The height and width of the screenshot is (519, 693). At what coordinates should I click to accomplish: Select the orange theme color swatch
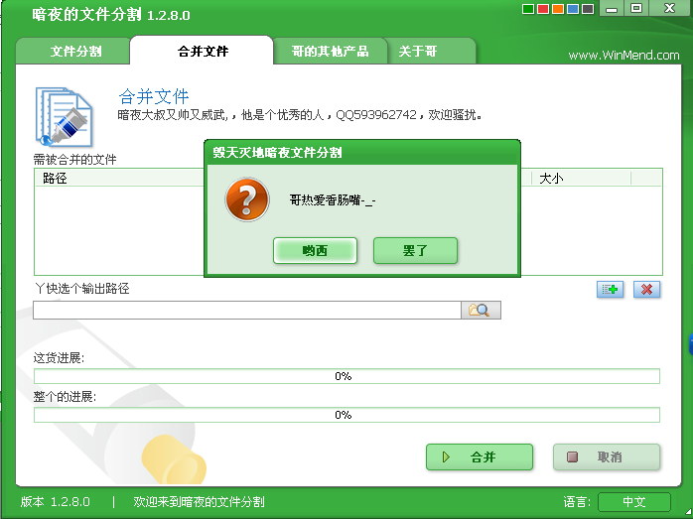tap(558, 9)
